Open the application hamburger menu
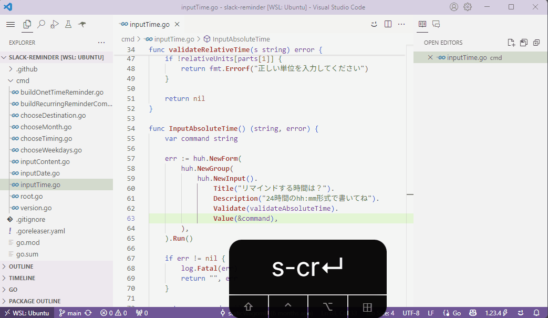 (x=11, y=24)
